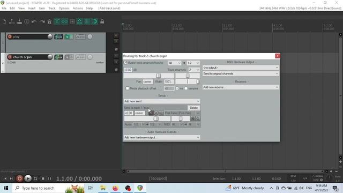This screenshot has width=343, height=193.
Task: Open Route button on play track
Action: click(58, 37)
